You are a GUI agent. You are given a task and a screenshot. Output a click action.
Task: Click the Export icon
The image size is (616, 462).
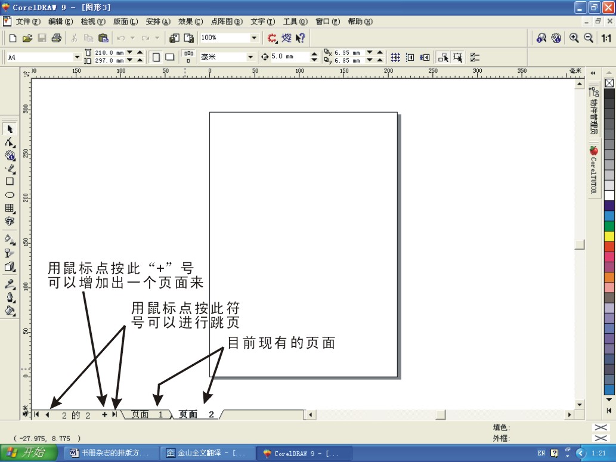[189, 38]
